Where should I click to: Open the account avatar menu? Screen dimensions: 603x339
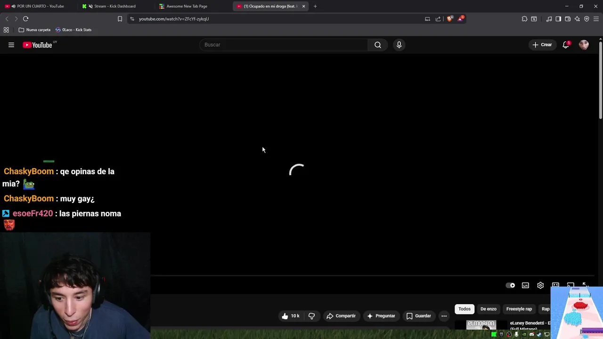(x=584, y=45)
